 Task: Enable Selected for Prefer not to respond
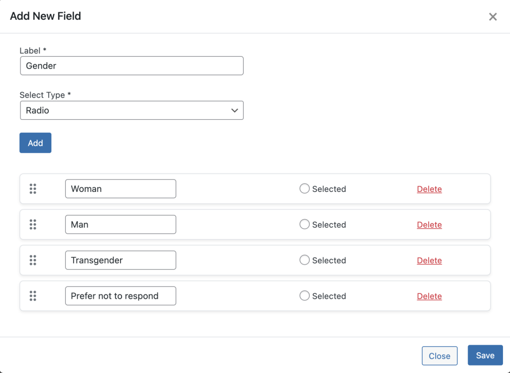click(x=304, y=296)
